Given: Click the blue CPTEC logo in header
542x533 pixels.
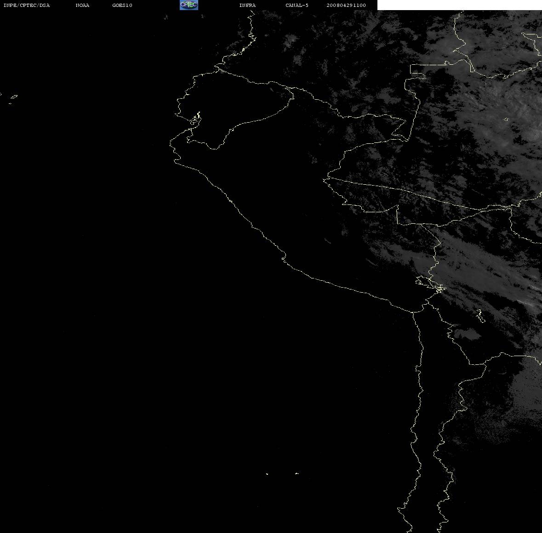Looking at the screenshot, I should pyautogui.click(x=189, y=5).
